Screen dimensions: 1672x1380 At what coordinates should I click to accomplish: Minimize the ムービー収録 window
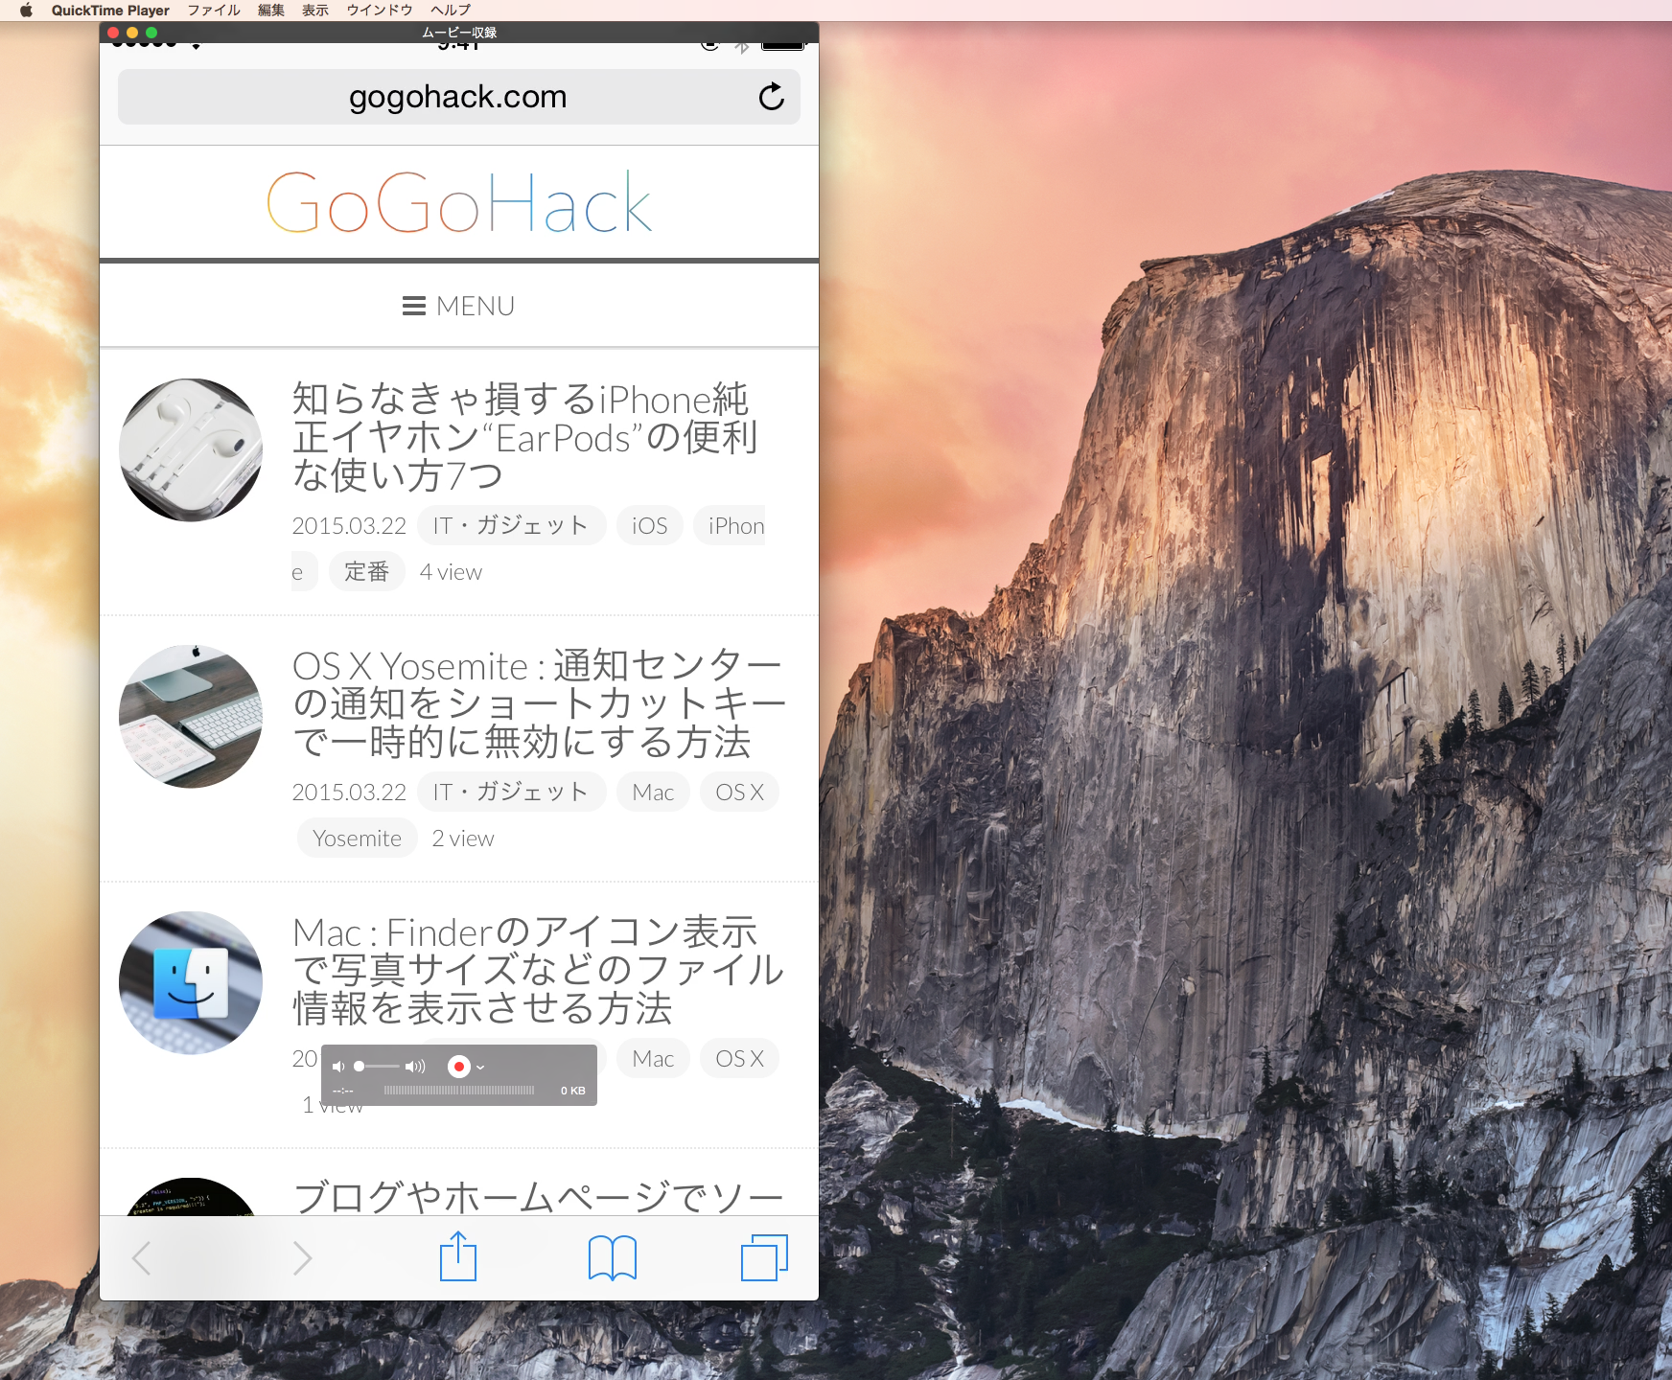pyautogui.click(x=132, y=33)
